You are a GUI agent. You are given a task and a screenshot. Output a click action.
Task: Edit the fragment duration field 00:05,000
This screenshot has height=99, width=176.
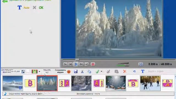coord(16,71)
